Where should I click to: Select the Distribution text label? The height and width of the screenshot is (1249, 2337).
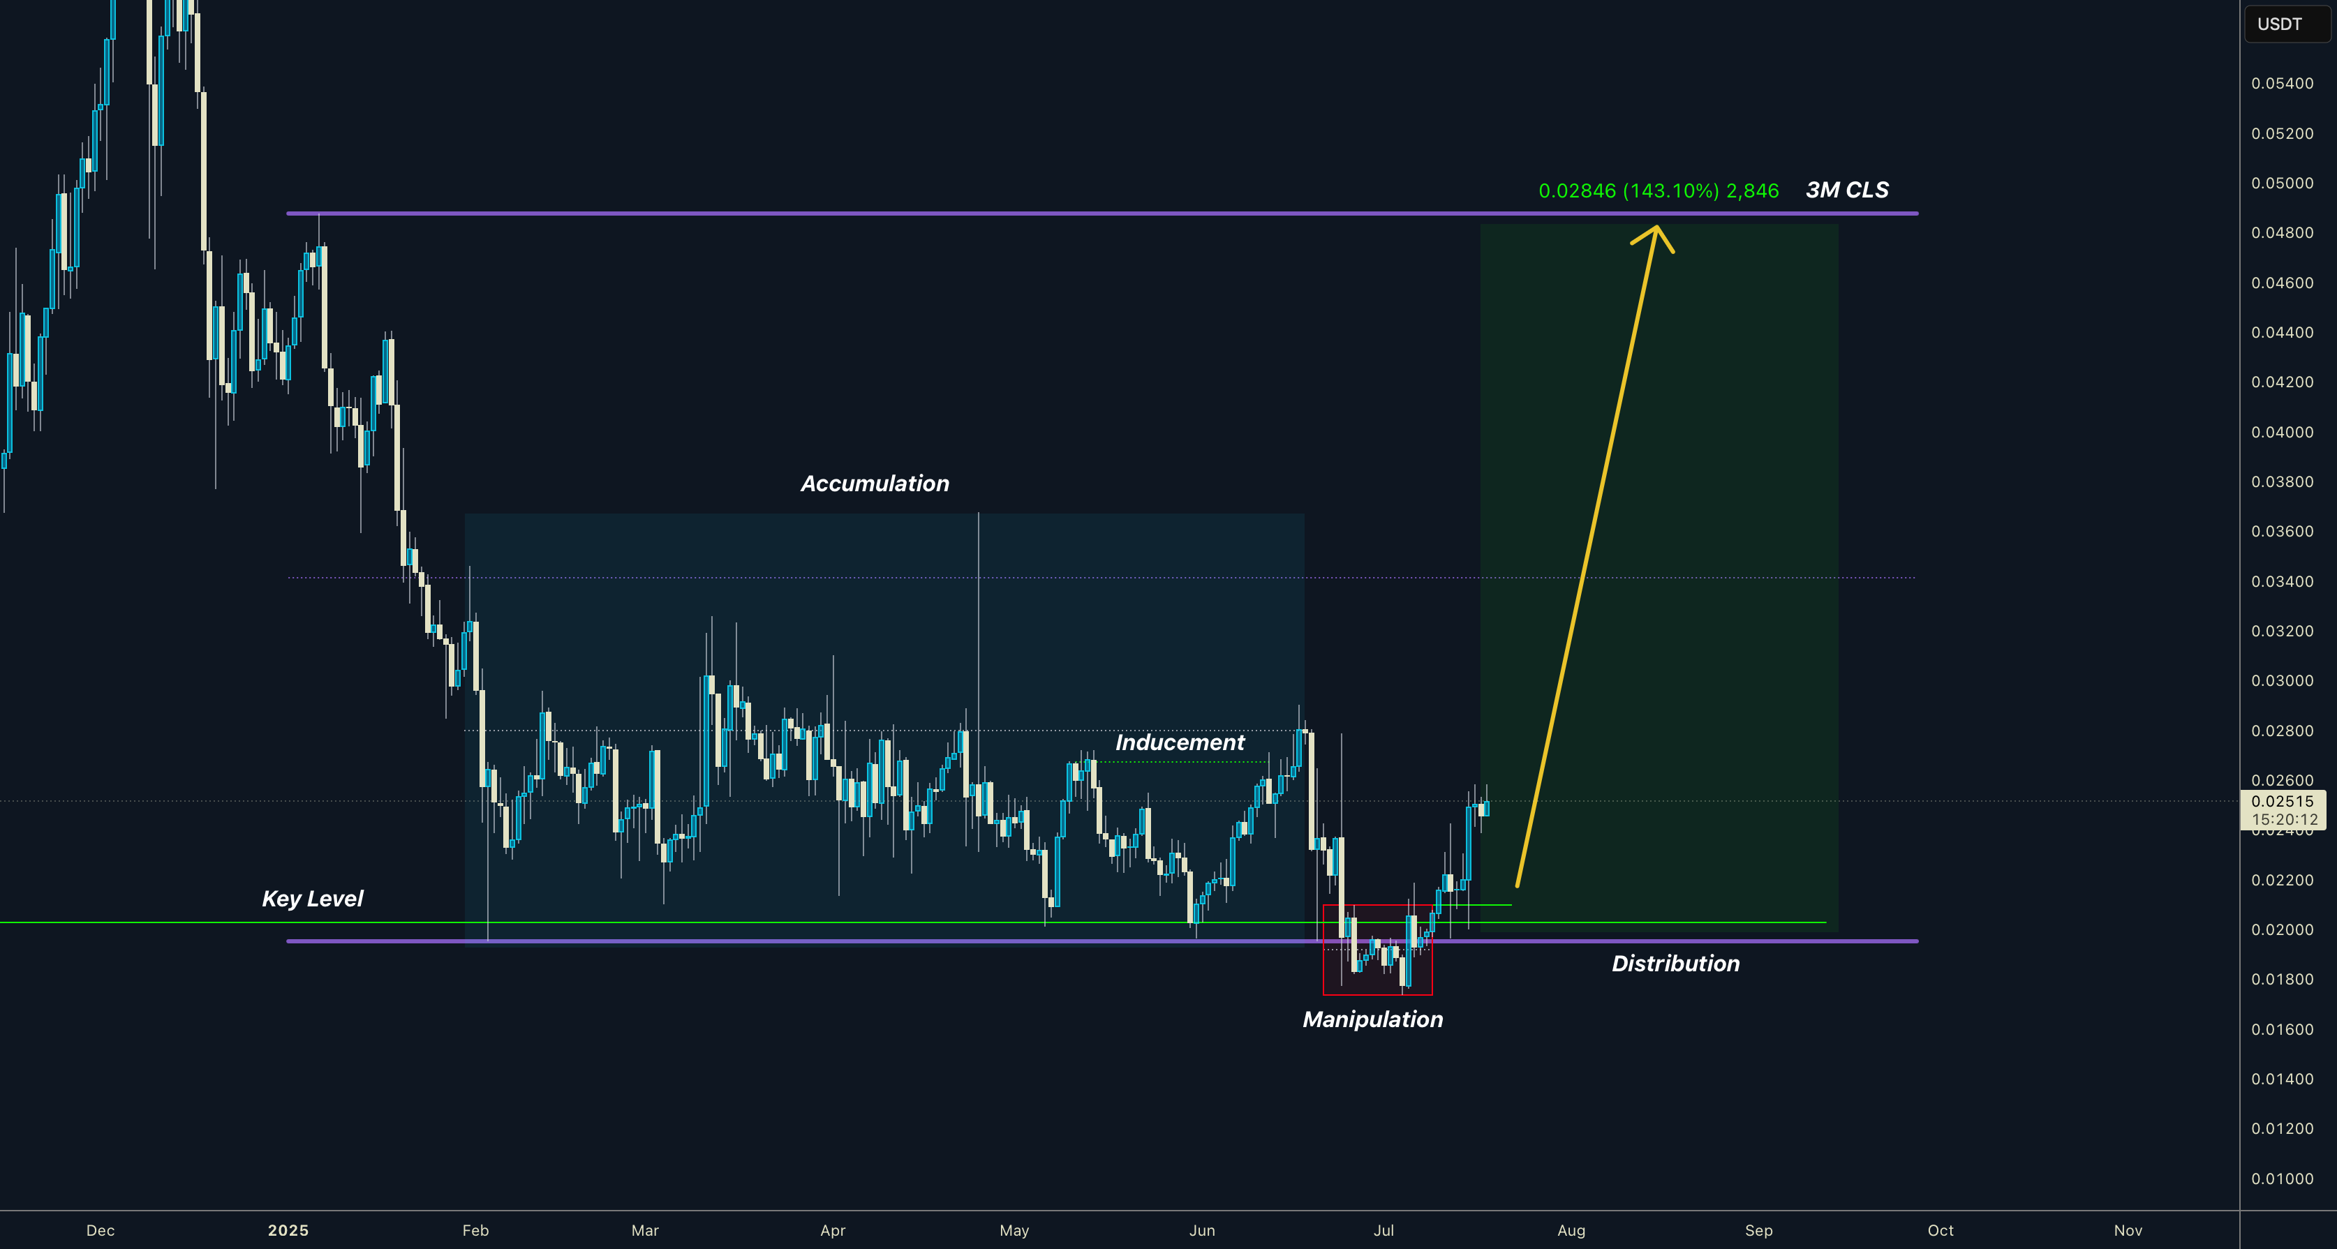coord(1676,964)
